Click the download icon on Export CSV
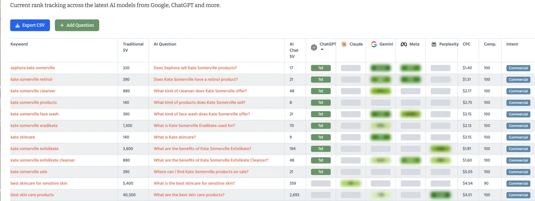The height and width of the screenshot is (201, 535). coord(17,25)
